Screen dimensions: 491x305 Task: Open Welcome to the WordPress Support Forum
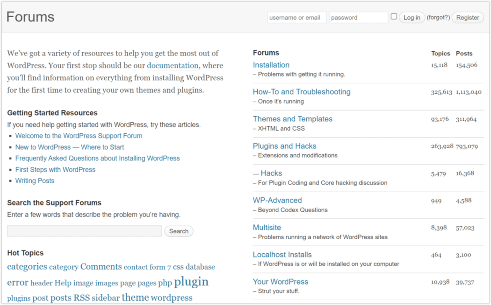(79, 136)
